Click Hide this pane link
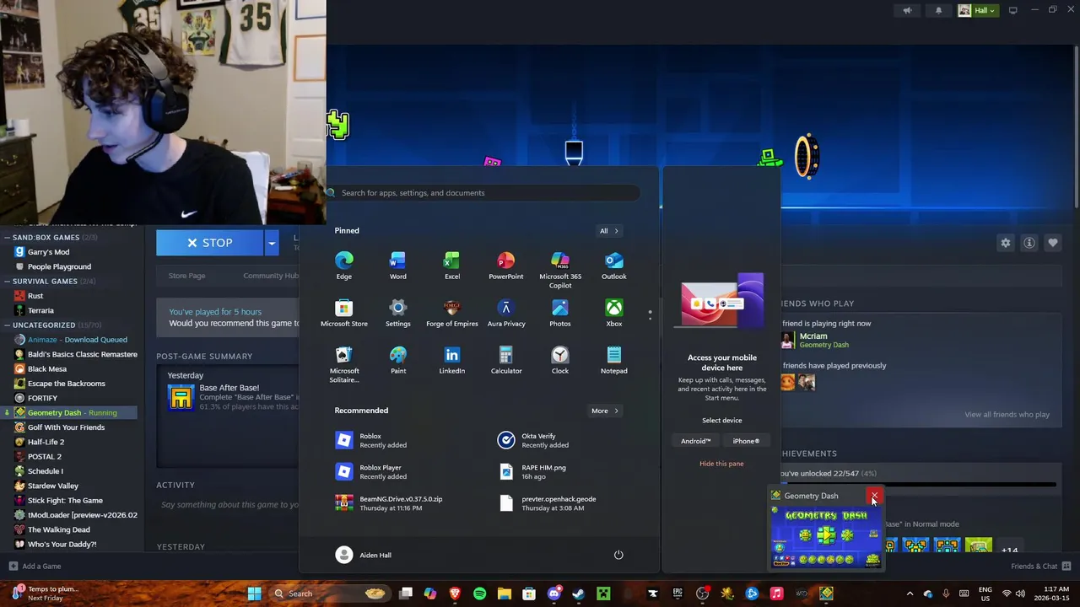This screenshot has height=607, width=1080. [721, 464]
